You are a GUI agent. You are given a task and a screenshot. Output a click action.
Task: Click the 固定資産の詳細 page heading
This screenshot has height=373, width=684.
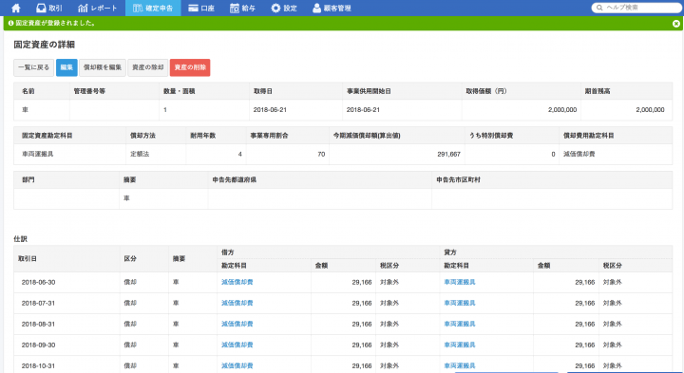tap(44, 45)
